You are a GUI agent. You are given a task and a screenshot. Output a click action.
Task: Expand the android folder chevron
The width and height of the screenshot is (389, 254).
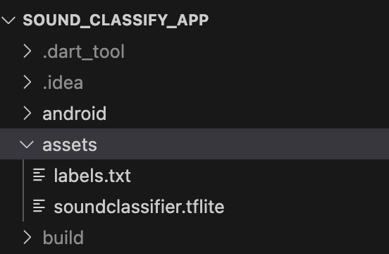click(x=27, y=113)
